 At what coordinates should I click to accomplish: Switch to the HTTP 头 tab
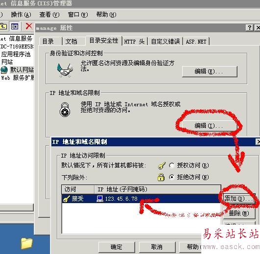click(135, 41)
